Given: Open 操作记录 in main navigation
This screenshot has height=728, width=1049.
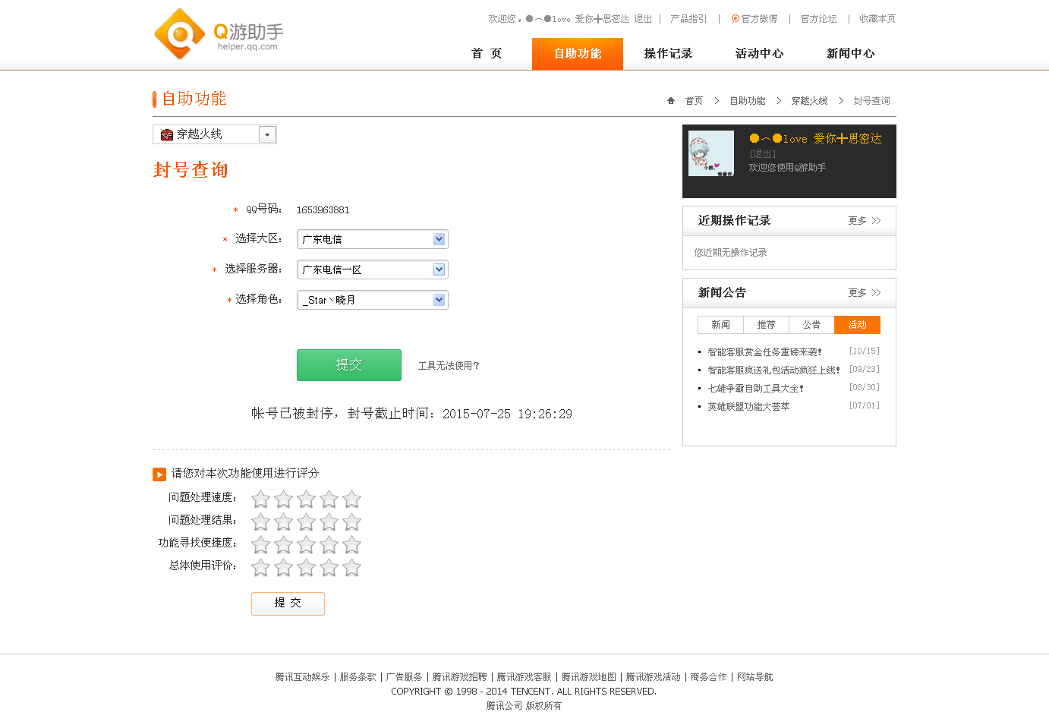Looking at the screenshot, I should point(668,53).
